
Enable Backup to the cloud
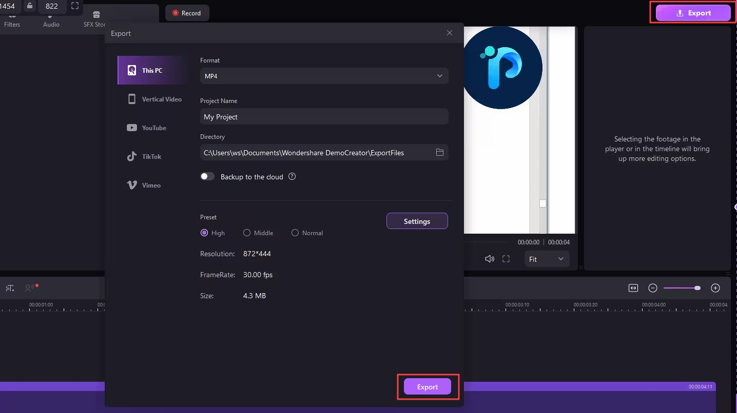click(x=207, y=176)
